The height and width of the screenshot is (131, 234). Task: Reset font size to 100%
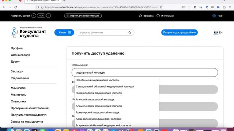click(x=41, y=16)
